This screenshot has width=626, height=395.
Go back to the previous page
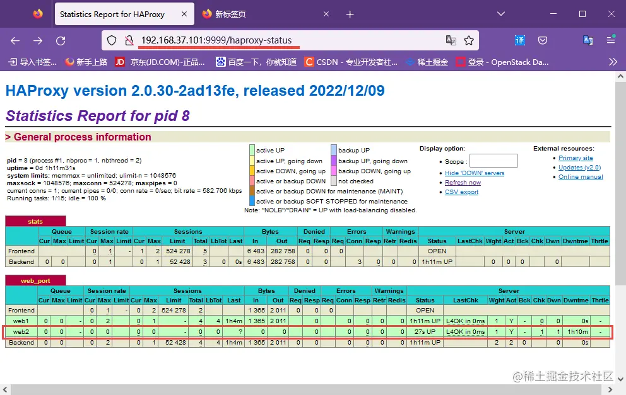[x=15, y=40]
